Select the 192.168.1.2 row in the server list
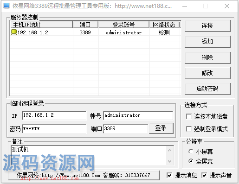239x184 pixels. tap(95, 32)
